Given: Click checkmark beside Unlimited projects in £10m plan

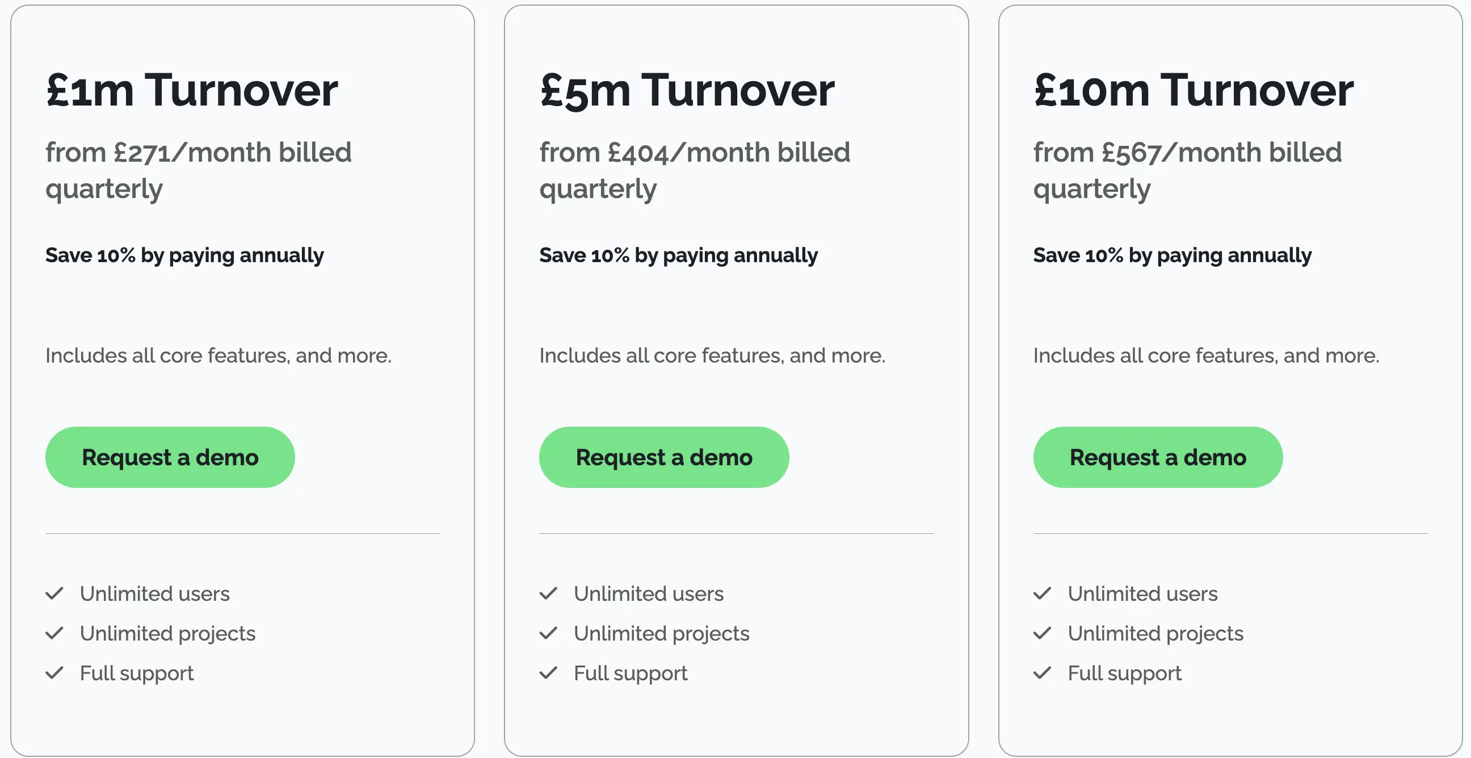Looking at the screenshot, I should pyautogui.click(x=1042, y=633).
